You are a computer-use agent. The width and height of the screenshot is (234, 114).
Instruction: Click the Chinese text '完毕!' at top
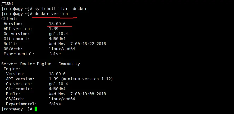click(7, 3)
